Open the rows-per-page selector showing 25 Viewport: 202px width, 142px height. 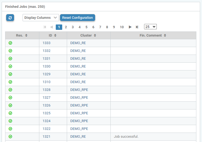click(150, 27)
